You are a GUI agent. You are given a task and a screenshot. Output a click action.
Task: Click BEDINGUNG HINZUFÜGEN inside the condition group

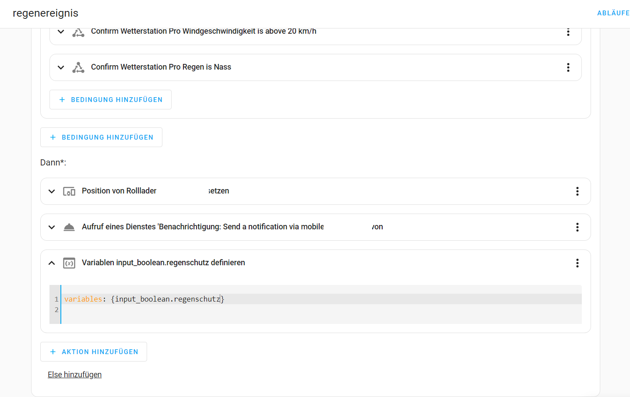[110, 99]
